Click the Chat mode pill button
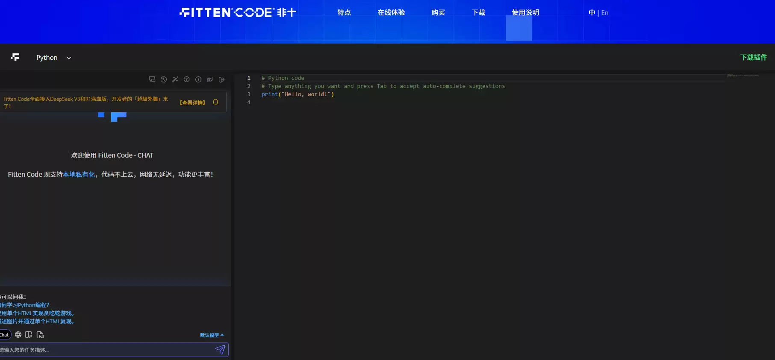This screenshot has width=775, height=360. click(5, 335)
